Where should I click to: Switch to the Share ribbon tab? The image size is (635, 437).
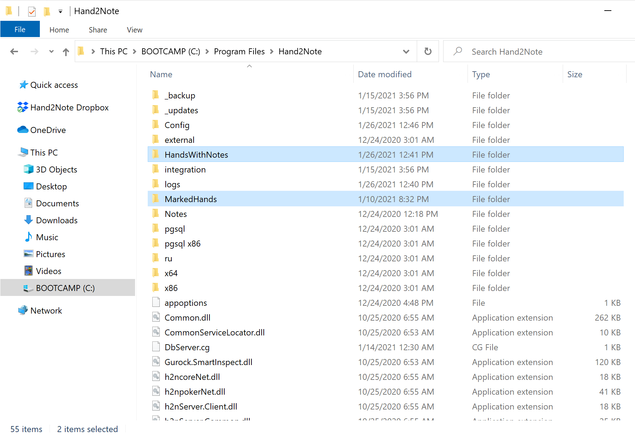click(98, 30)
